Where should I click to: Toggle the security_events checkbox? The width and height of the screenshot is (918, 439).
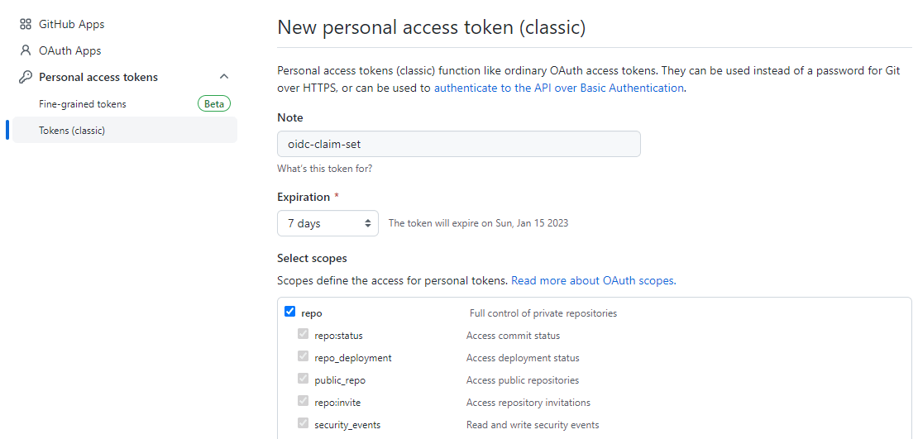pyautogui.click(x=303, y=424)
